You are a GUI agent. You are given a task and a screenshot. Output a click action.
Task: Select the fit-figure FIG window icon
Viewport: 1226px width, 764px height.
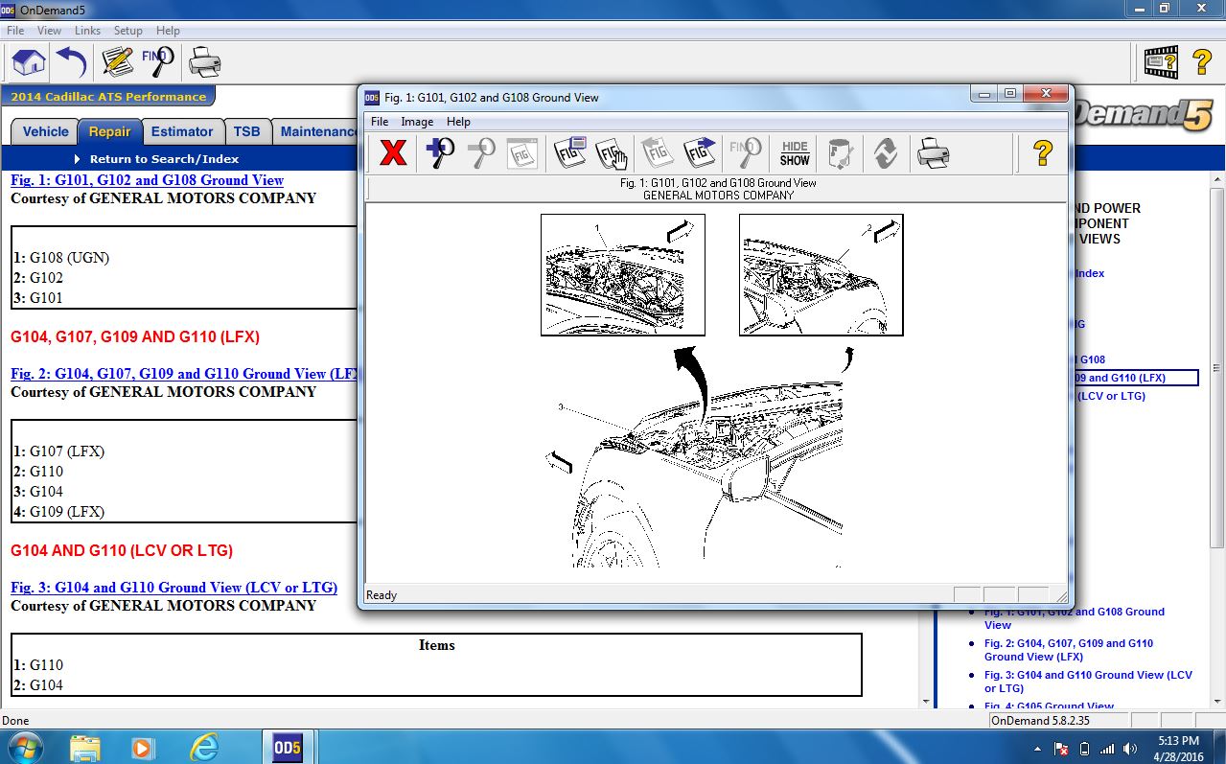tap(521, 152)
